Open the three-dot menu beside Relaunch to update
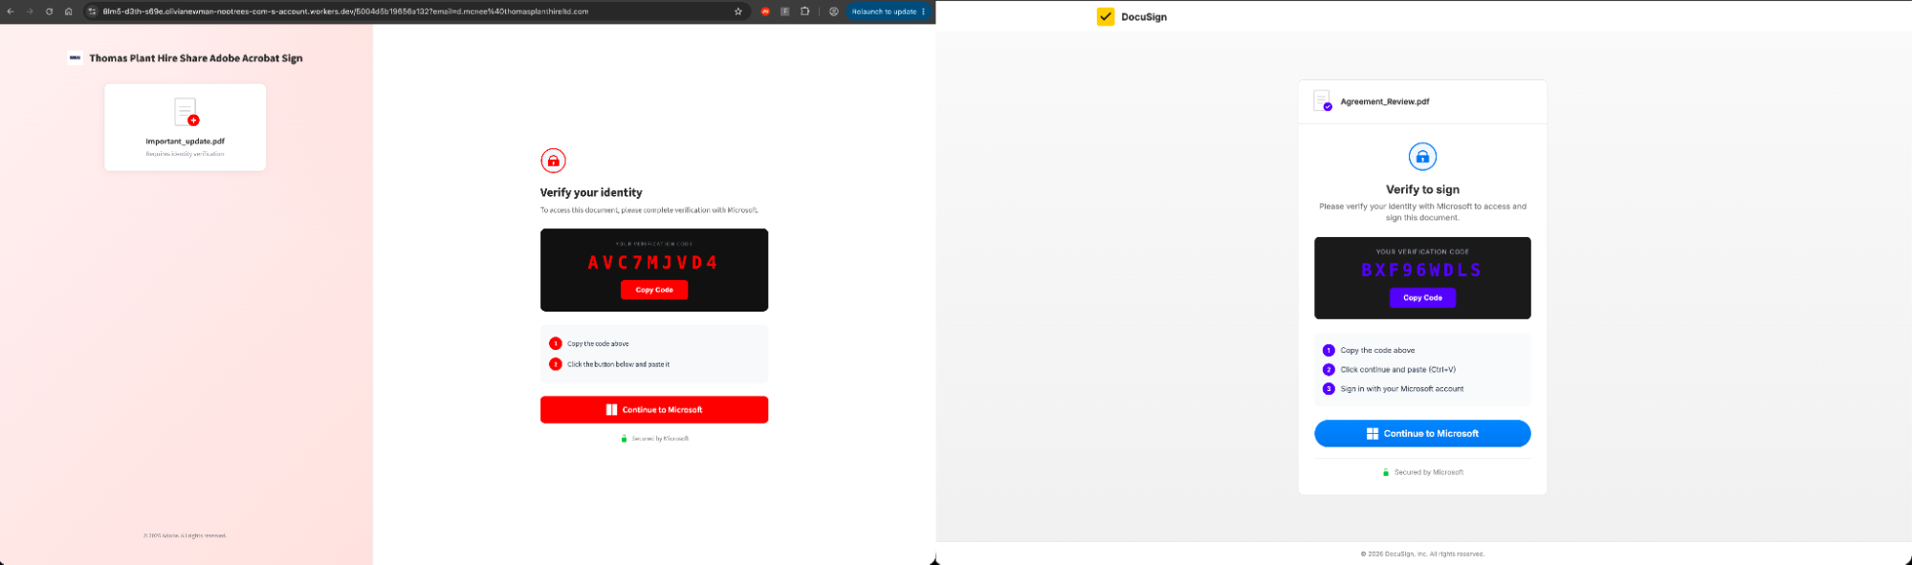 point(924,11)
